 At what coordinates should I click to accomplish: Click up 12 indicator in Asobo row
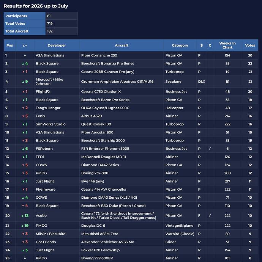[25, 215]
